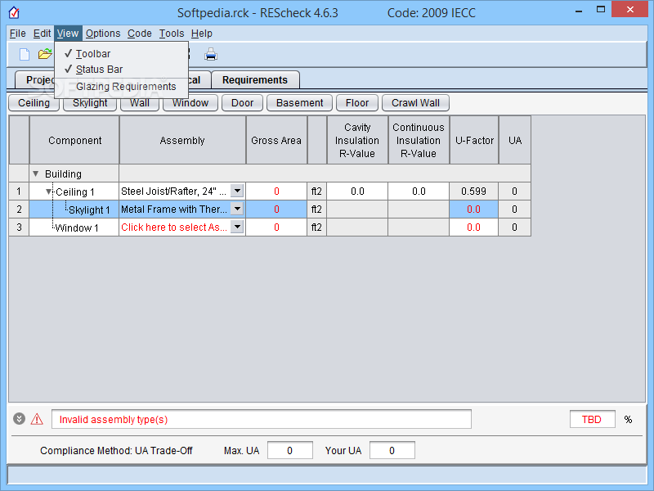Screen dimensions: 654x491
Task: Click 'Click here to select As...' text
Action: pos(174,227)
